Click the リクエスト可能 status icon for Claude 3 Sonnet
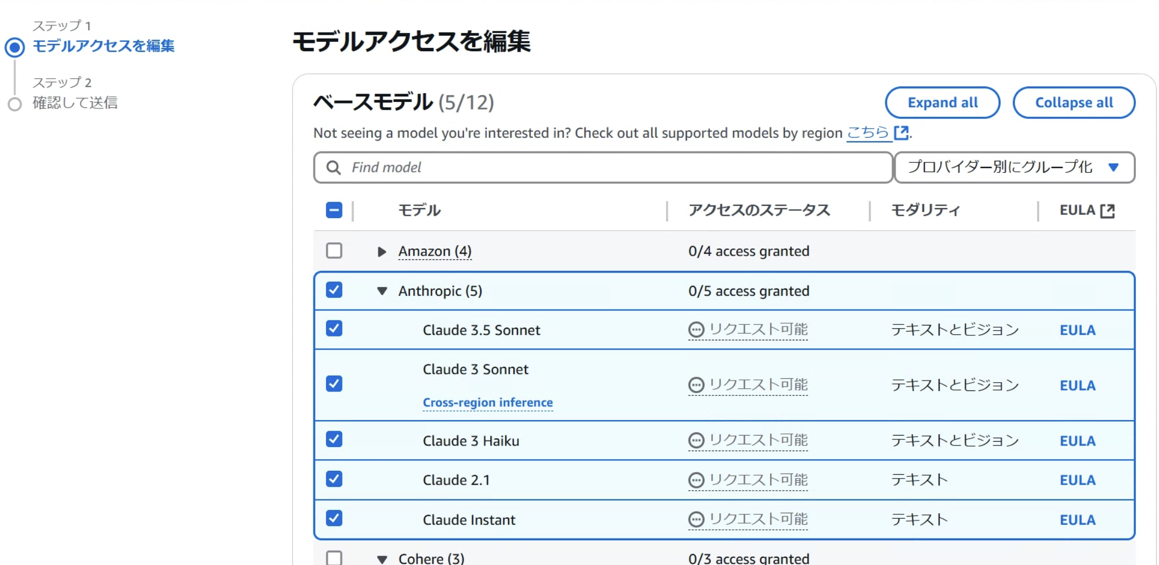Image resolution: width=1159 pixels, height=565 pixels. click(x=696, y=384)
